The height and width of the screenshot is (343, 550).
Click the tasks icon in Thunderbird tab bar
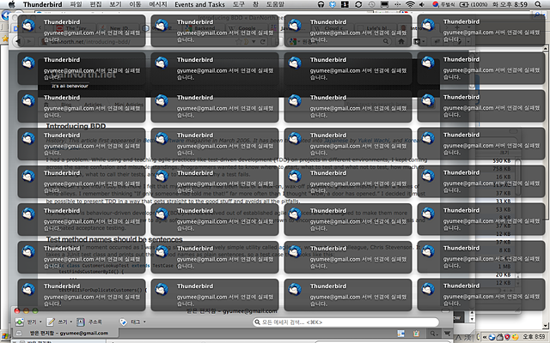coord(416,334)
